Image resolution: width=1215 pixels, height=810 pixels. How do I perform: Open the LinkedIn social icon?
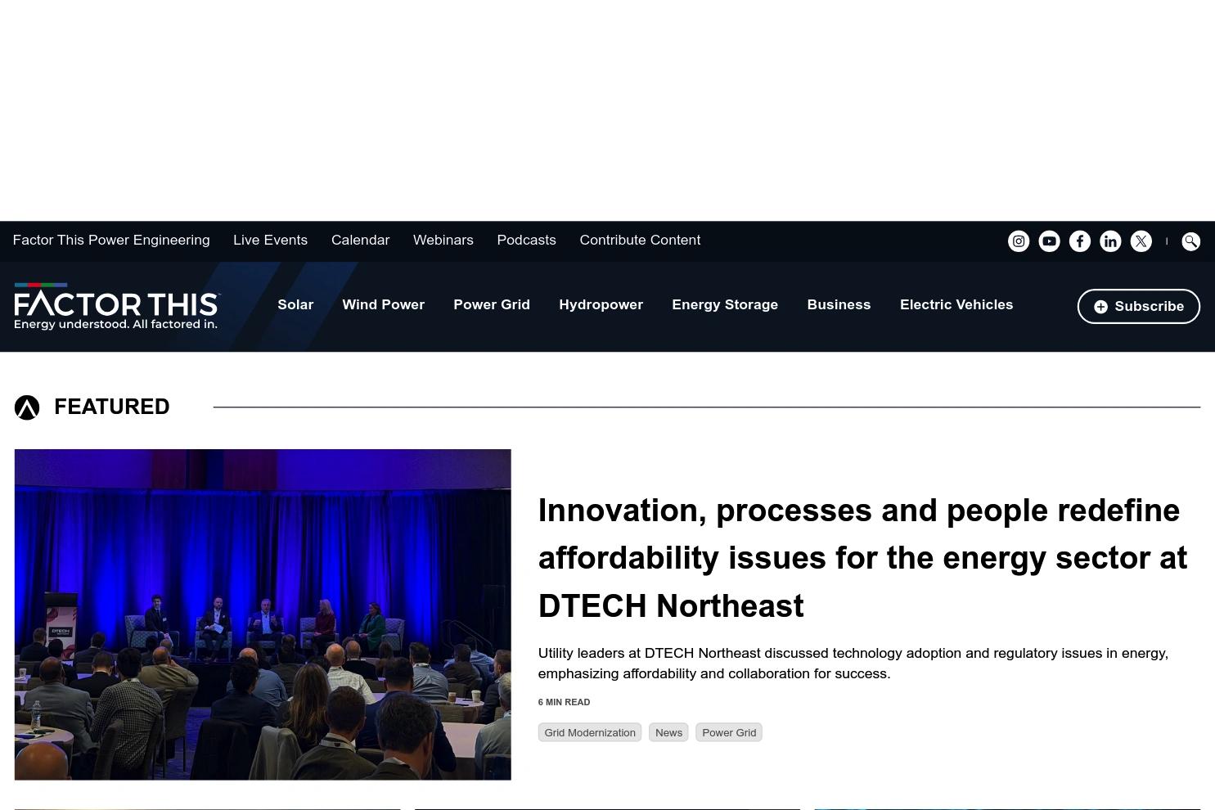(1110, 241)
